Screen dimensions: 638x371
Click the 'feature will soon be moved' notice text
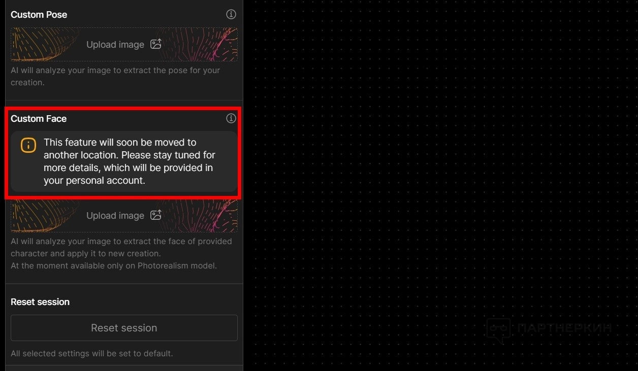click(130, 161)
